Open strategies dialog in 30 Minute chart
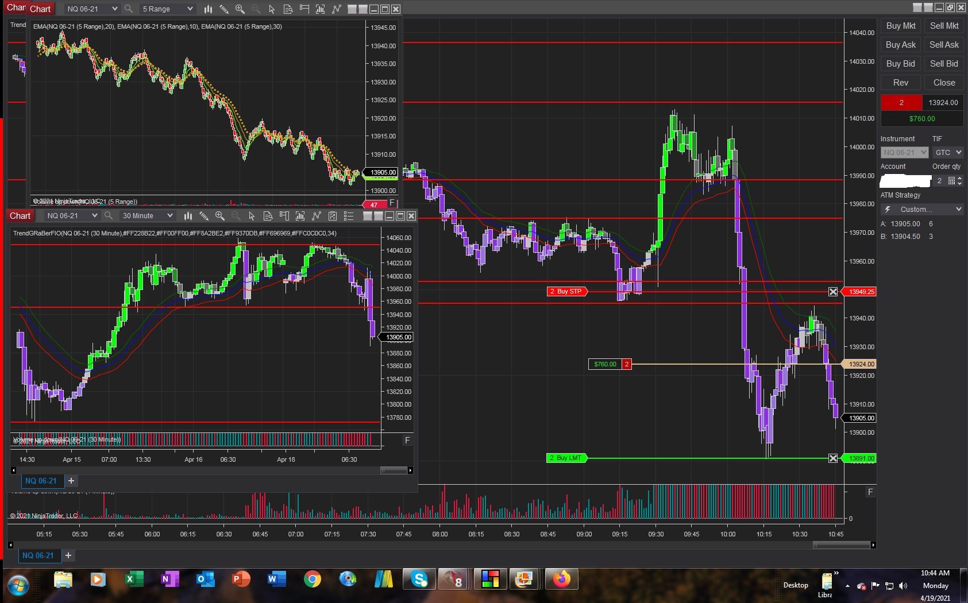Screen dimensions: 968x603 tap(316, 216)
